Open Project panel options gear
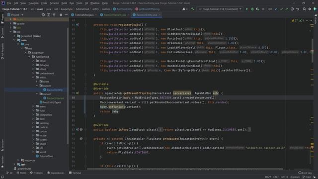The width and height of the screenshot is (318, 179). [x=61, y=15]
